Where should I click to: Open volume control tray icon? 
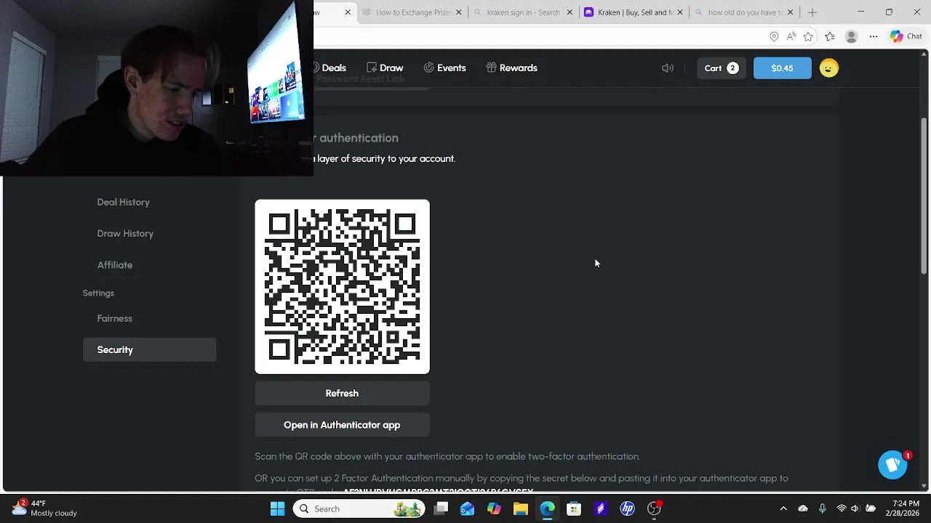tap(855, 508)
